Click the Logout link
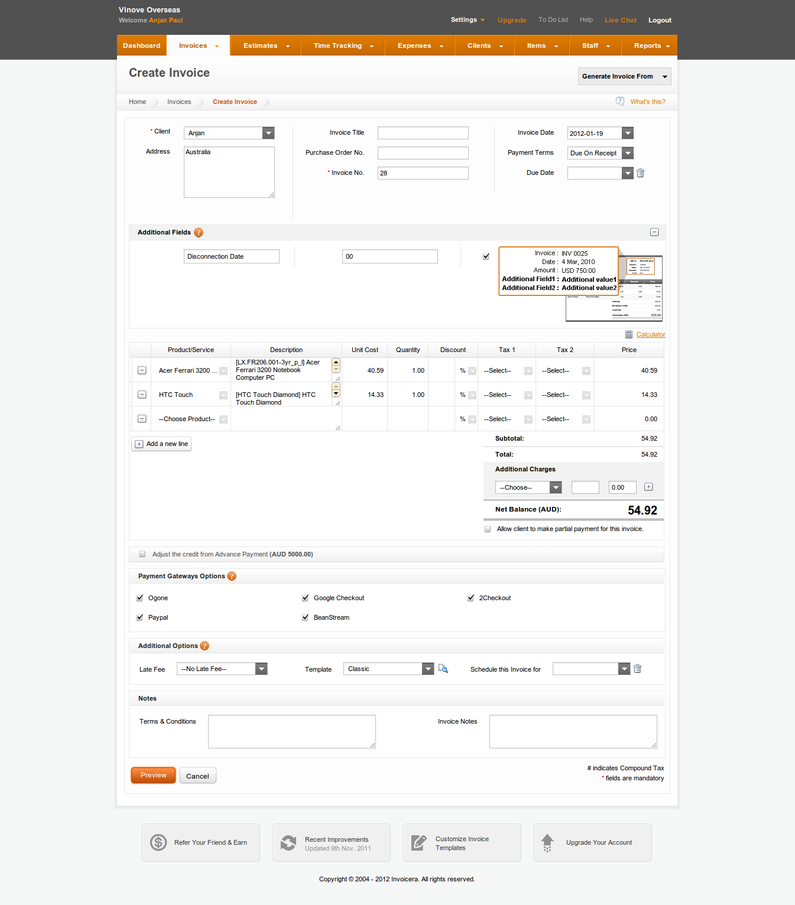This screenshot has width=795, height=905. [660, 20]
